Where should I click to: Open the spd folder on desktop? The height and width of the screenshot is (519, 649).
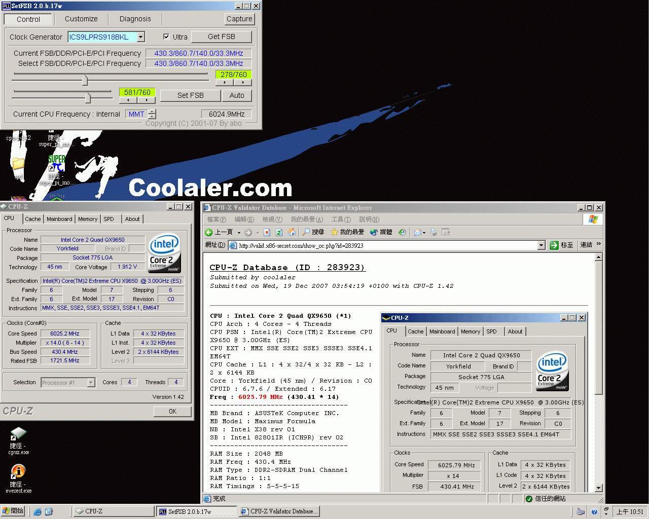19,164
